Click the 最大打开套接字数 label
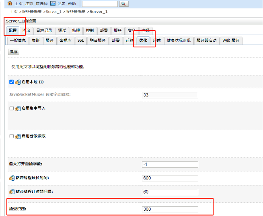 [26, 164]
